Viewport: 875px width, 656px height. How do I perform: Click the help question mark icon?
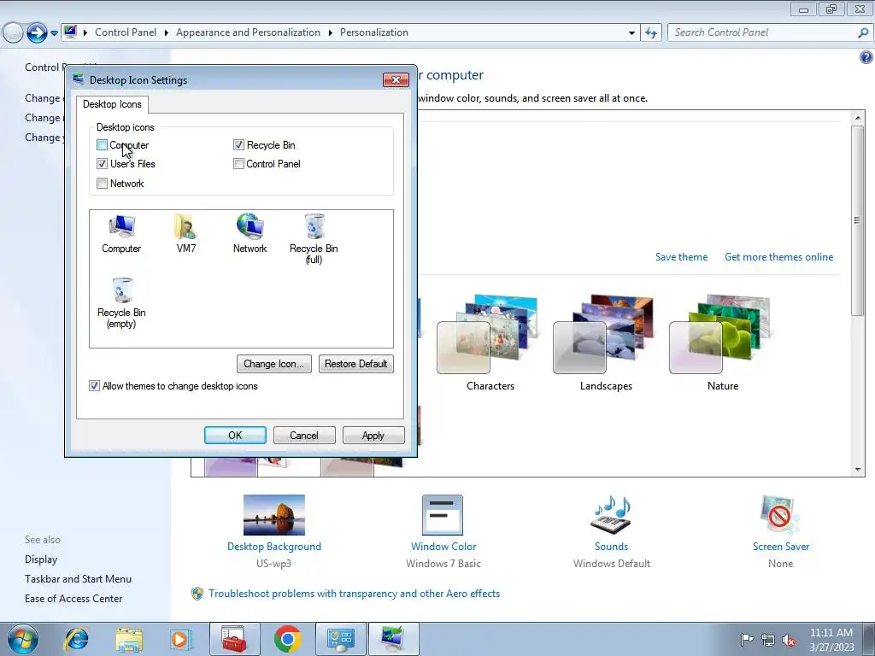(x=866, y=57)
